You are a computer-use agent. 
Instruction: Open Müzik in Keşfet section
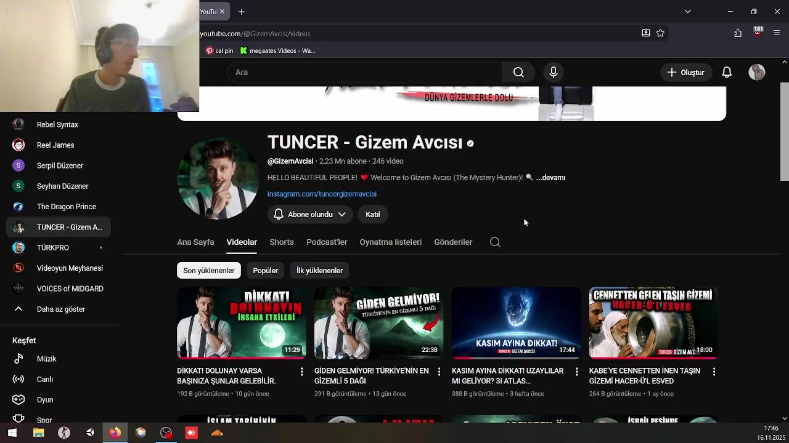coord(59,359)
